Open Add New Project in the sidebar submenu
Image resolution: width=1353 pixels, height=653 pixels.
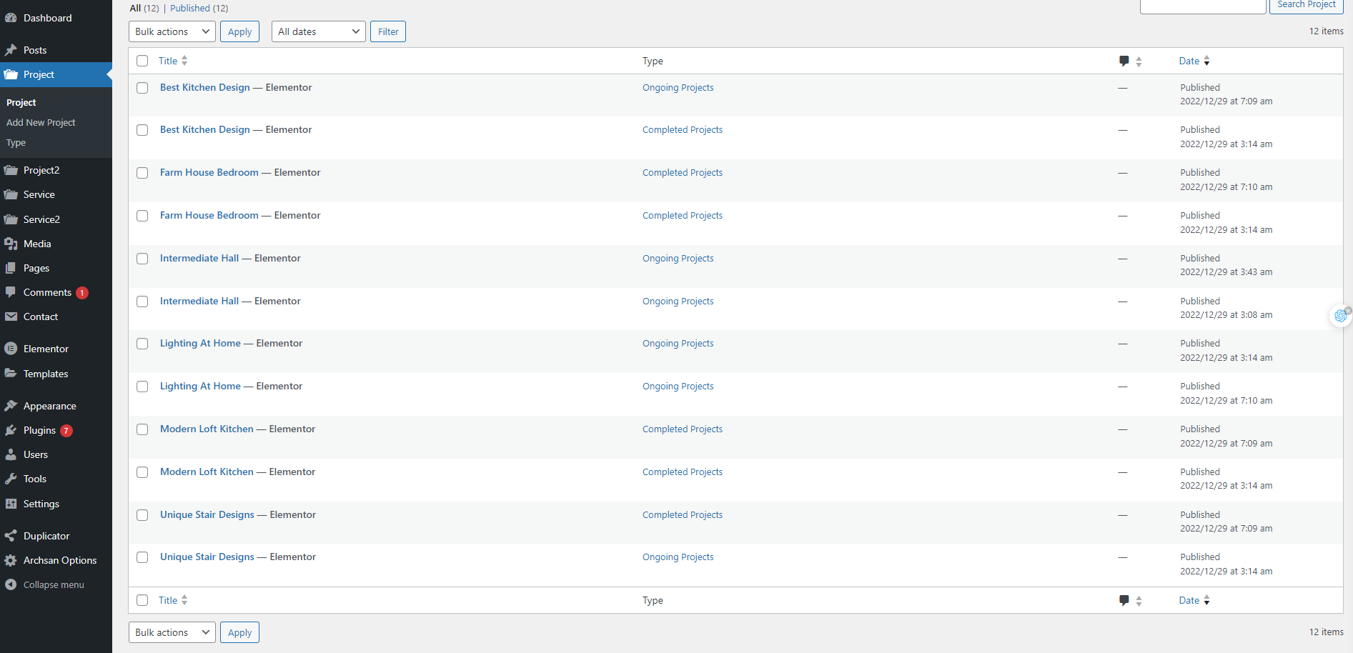41,122
